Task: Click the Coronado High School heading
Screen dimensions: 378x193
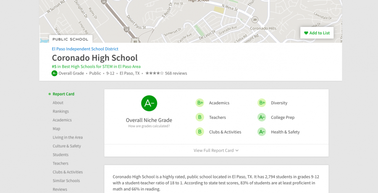Action: (x=95, y=58)
